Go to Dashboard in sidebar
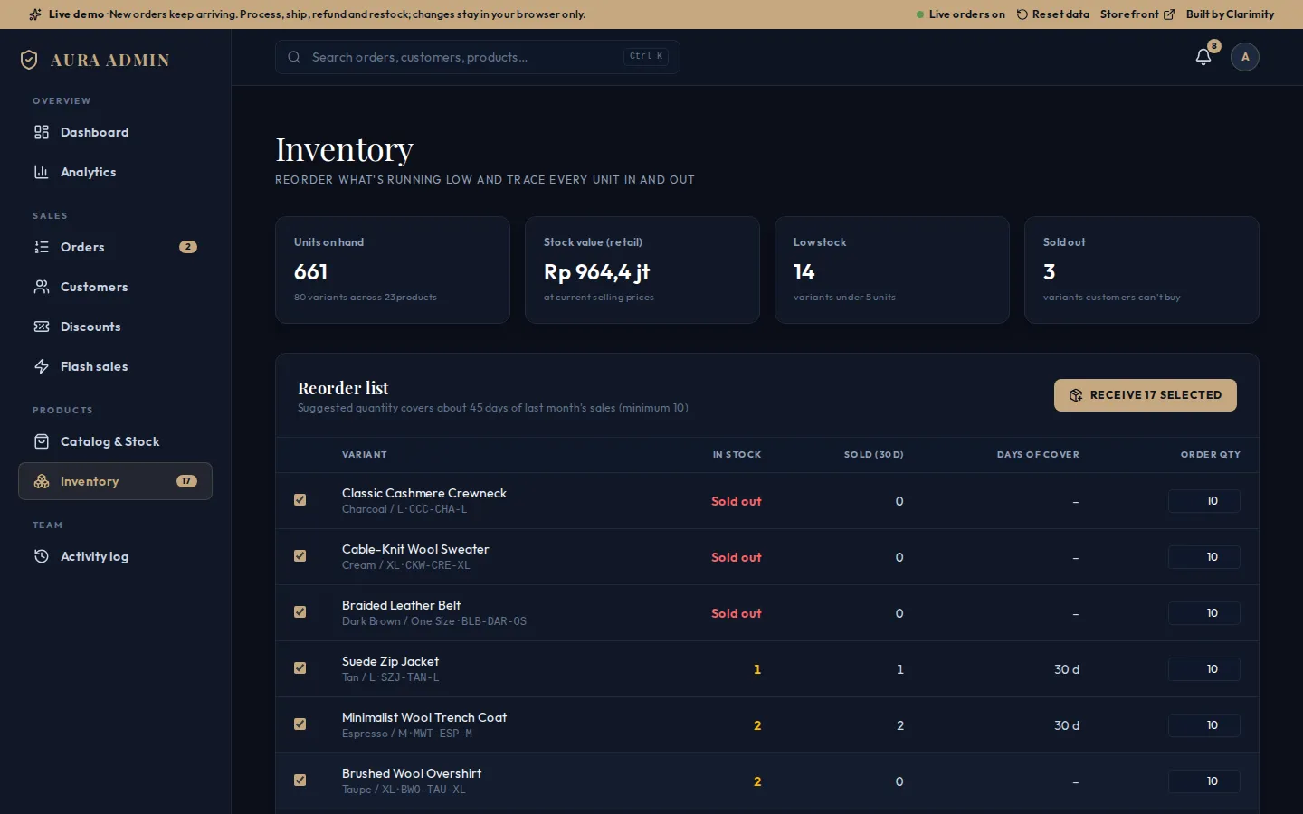The image size is (1303, 814). pyautogui.click(x=115, y=132)
